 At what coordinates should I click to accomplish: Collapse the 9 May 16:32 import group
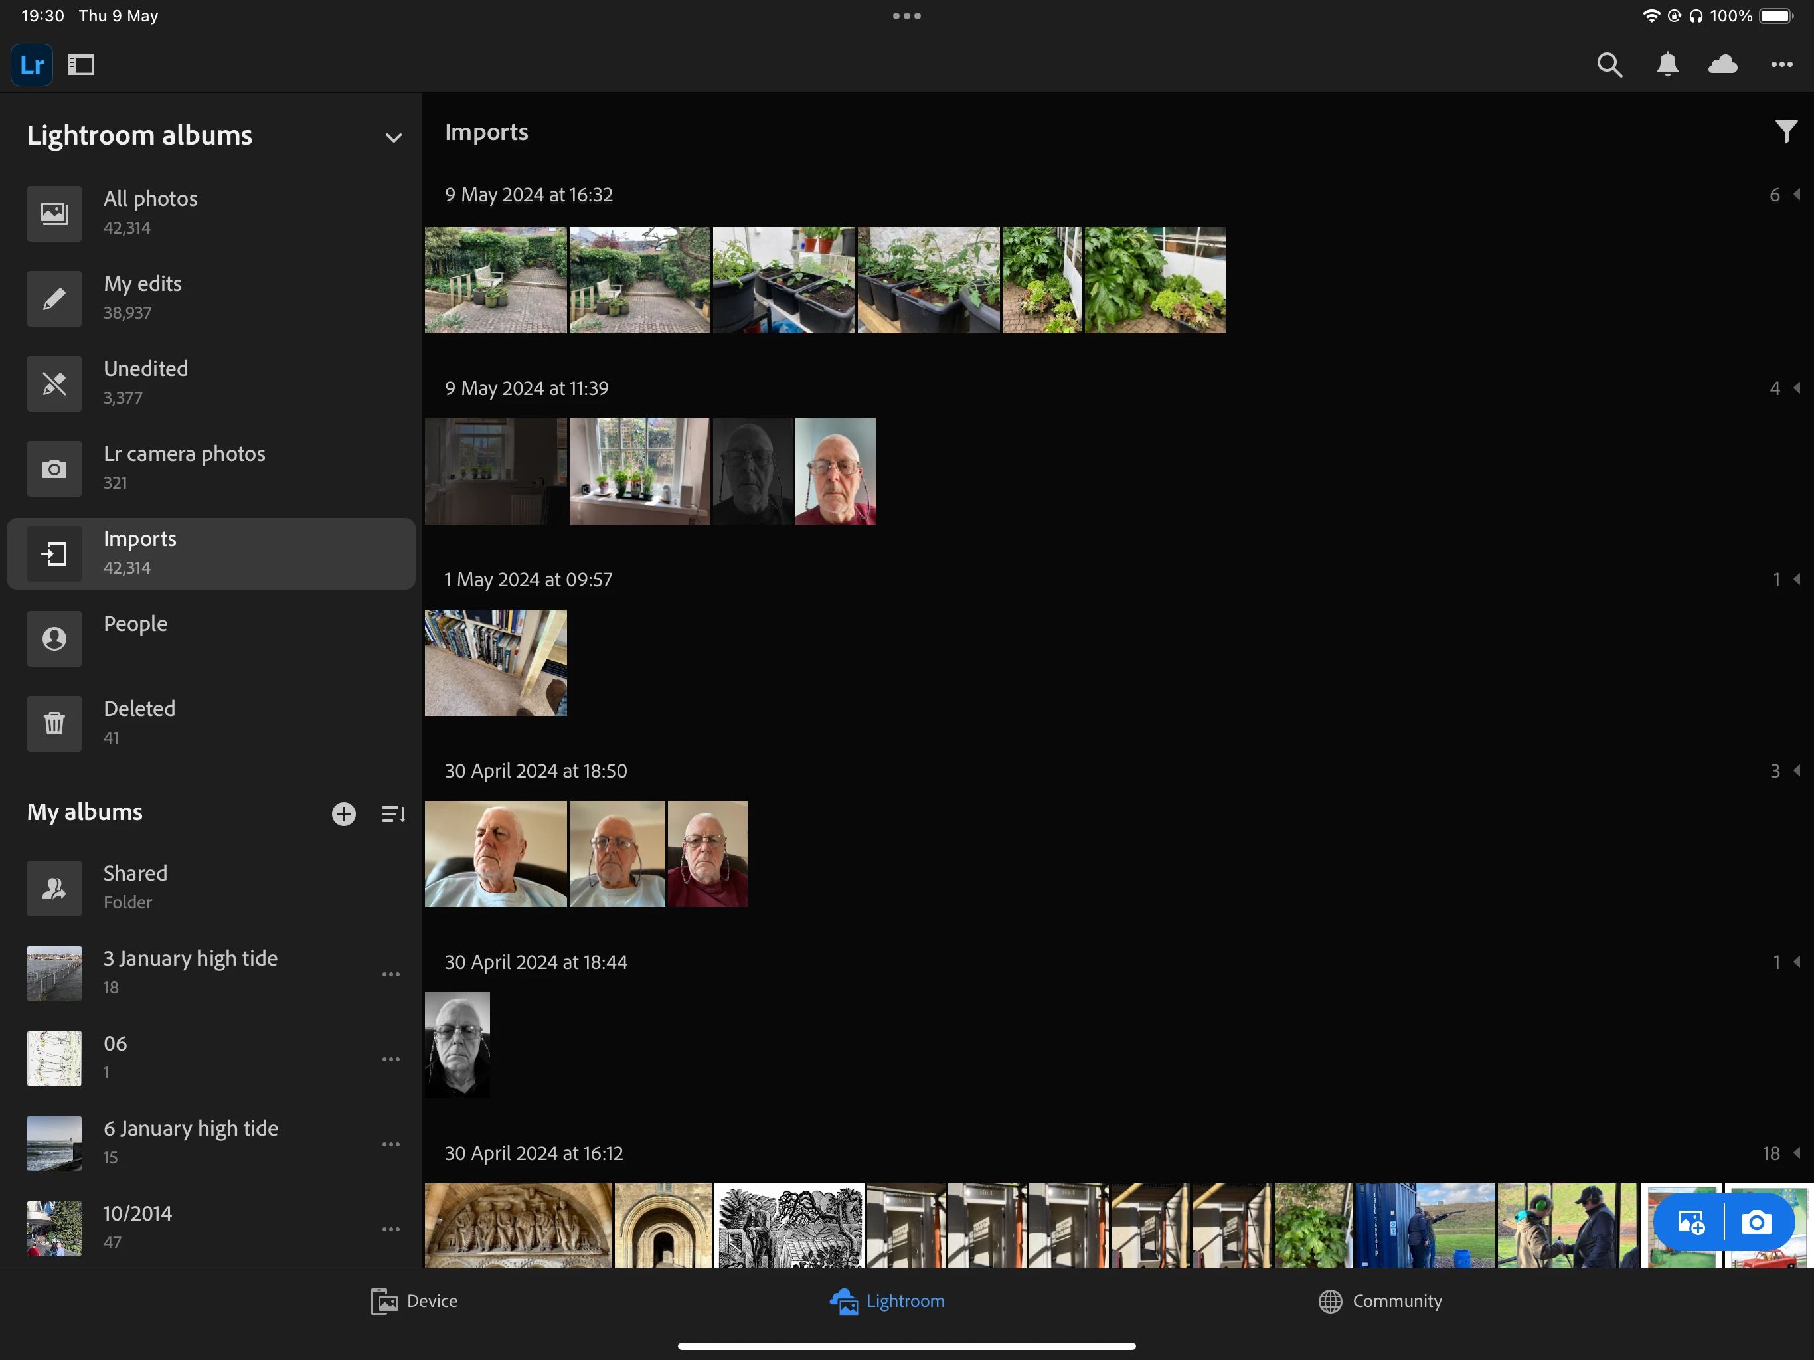tap(1796, 195)
